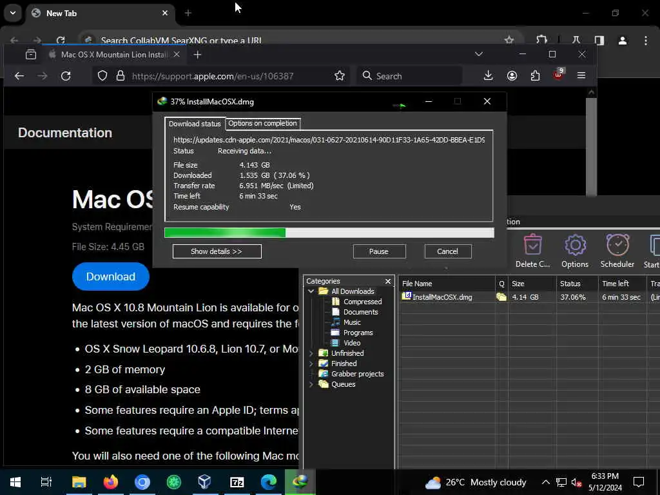Show hidden tray icons chevron
The width and height of the screenshot is (660, 495).
point(545,482)
